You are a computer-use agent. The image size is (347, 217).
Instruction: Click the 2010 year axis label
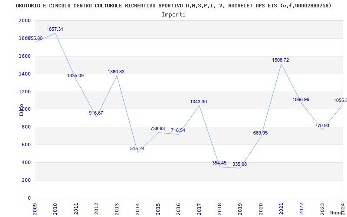(x=56, y=209)
